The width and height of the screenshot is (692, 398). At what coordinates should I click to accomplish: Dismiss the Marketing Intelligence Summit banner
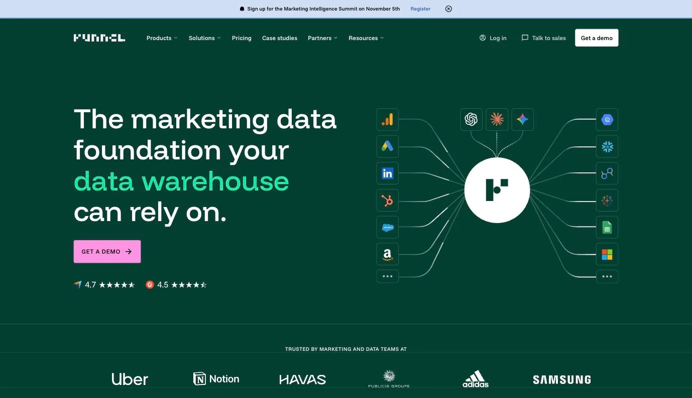point(448,9)
